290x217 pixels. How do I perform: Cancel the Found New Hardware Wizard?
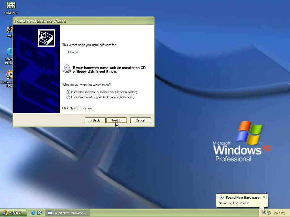coord(140,120)
